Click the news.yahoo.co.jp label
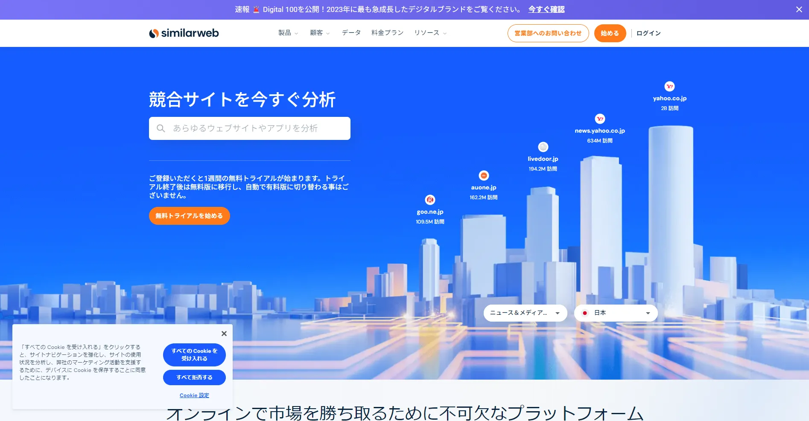 pos(600,131)
